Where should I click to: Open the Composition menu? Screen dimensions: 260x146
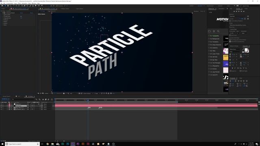pyautogui.click(x=9, y=3)
